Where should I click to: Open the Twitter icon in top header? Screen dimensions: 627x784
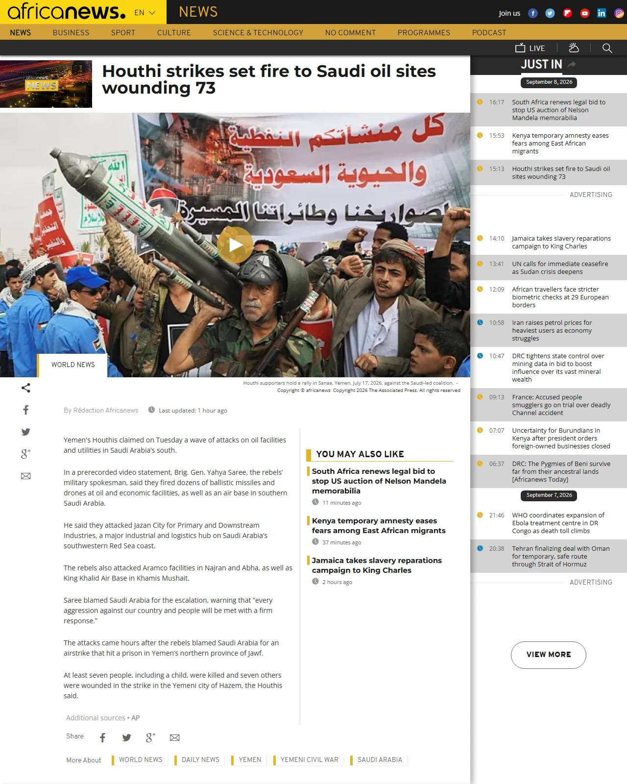point(550,13)
